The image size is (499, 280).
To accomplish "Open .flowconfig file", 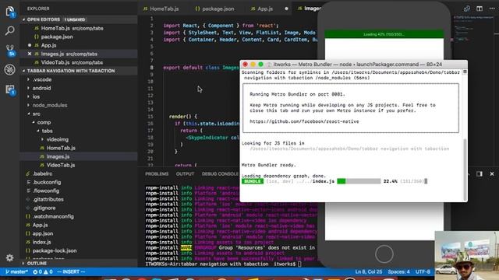I will pos(46,191).
